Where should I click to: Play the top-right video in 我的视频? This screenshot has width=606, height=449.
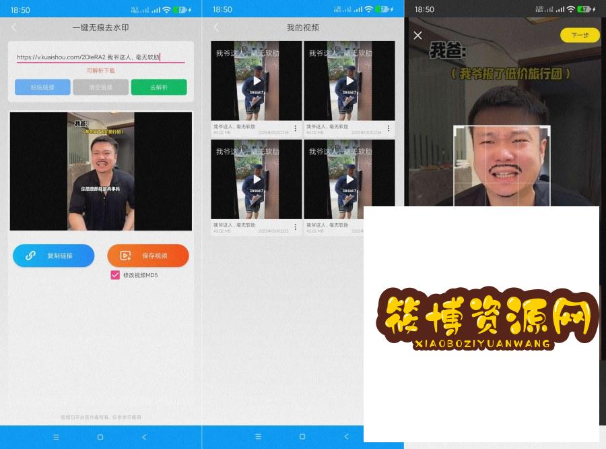[349, 81]
